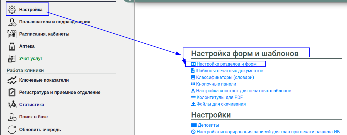Click the Статистика icon in sidebar
347x135 pixels.
(x=12, y=105)
